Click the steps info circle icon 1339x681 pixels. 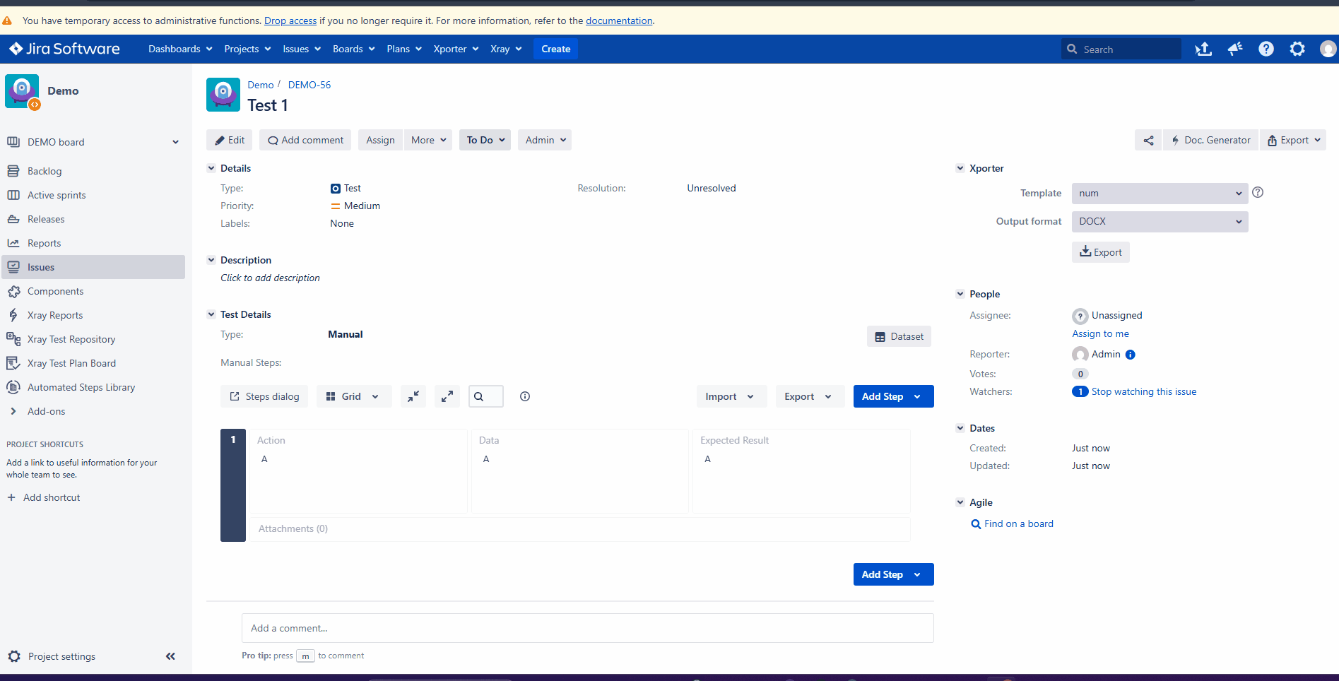[525, 396]
